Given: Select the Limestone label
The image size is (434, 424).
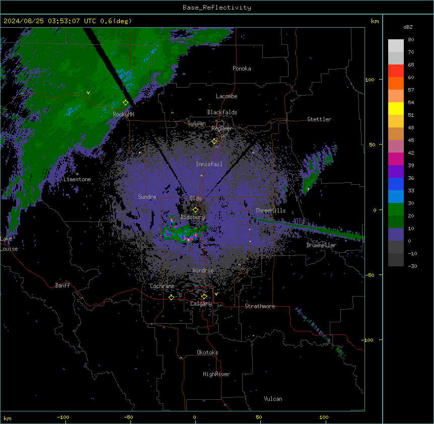Looking at the screenshot, I should pyautogui.click(x=77, y=179).
